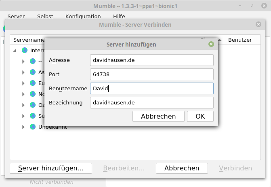Open the Server menu

16,16
